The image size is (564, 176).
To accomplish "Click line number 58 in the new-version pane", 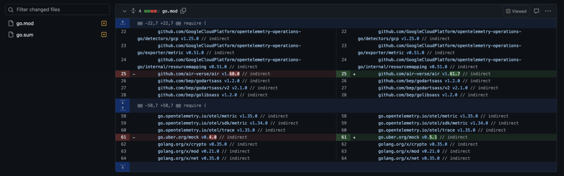I will pos(344,116).
